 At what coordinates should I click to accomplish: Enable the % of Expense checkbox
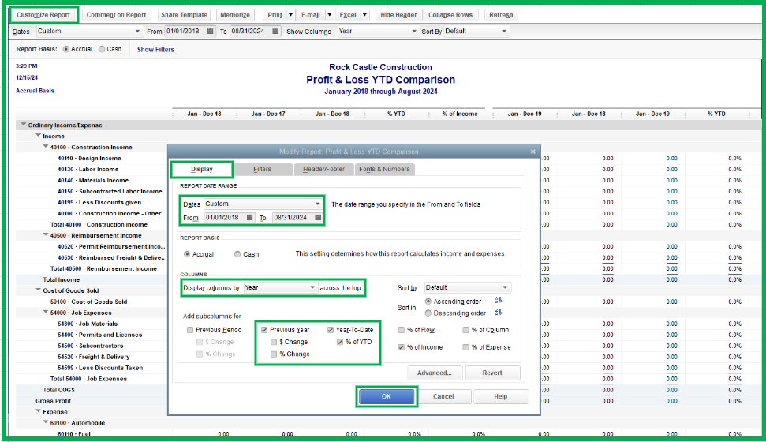point(465,347)
